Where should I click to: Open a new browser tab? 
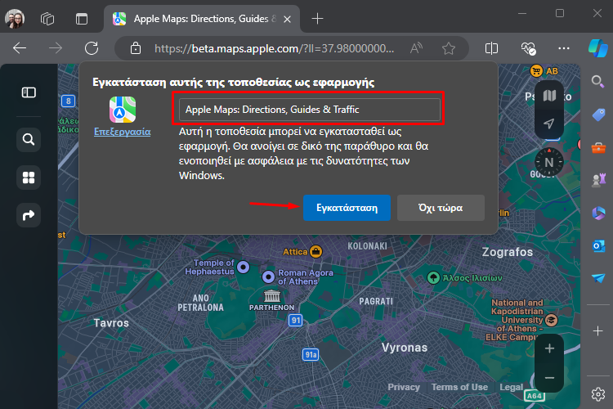[317, 18]
